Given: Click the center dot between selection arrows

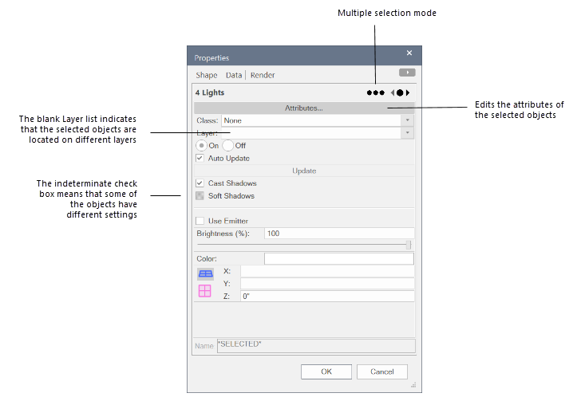Looking at the screenshot, I should pyautogui.click(x=400, y=92).
